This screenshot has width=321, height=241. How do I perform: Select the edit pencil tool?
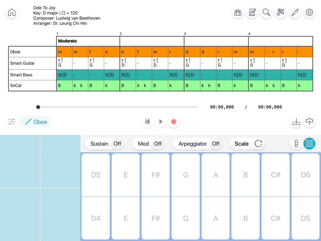[295, 13]
